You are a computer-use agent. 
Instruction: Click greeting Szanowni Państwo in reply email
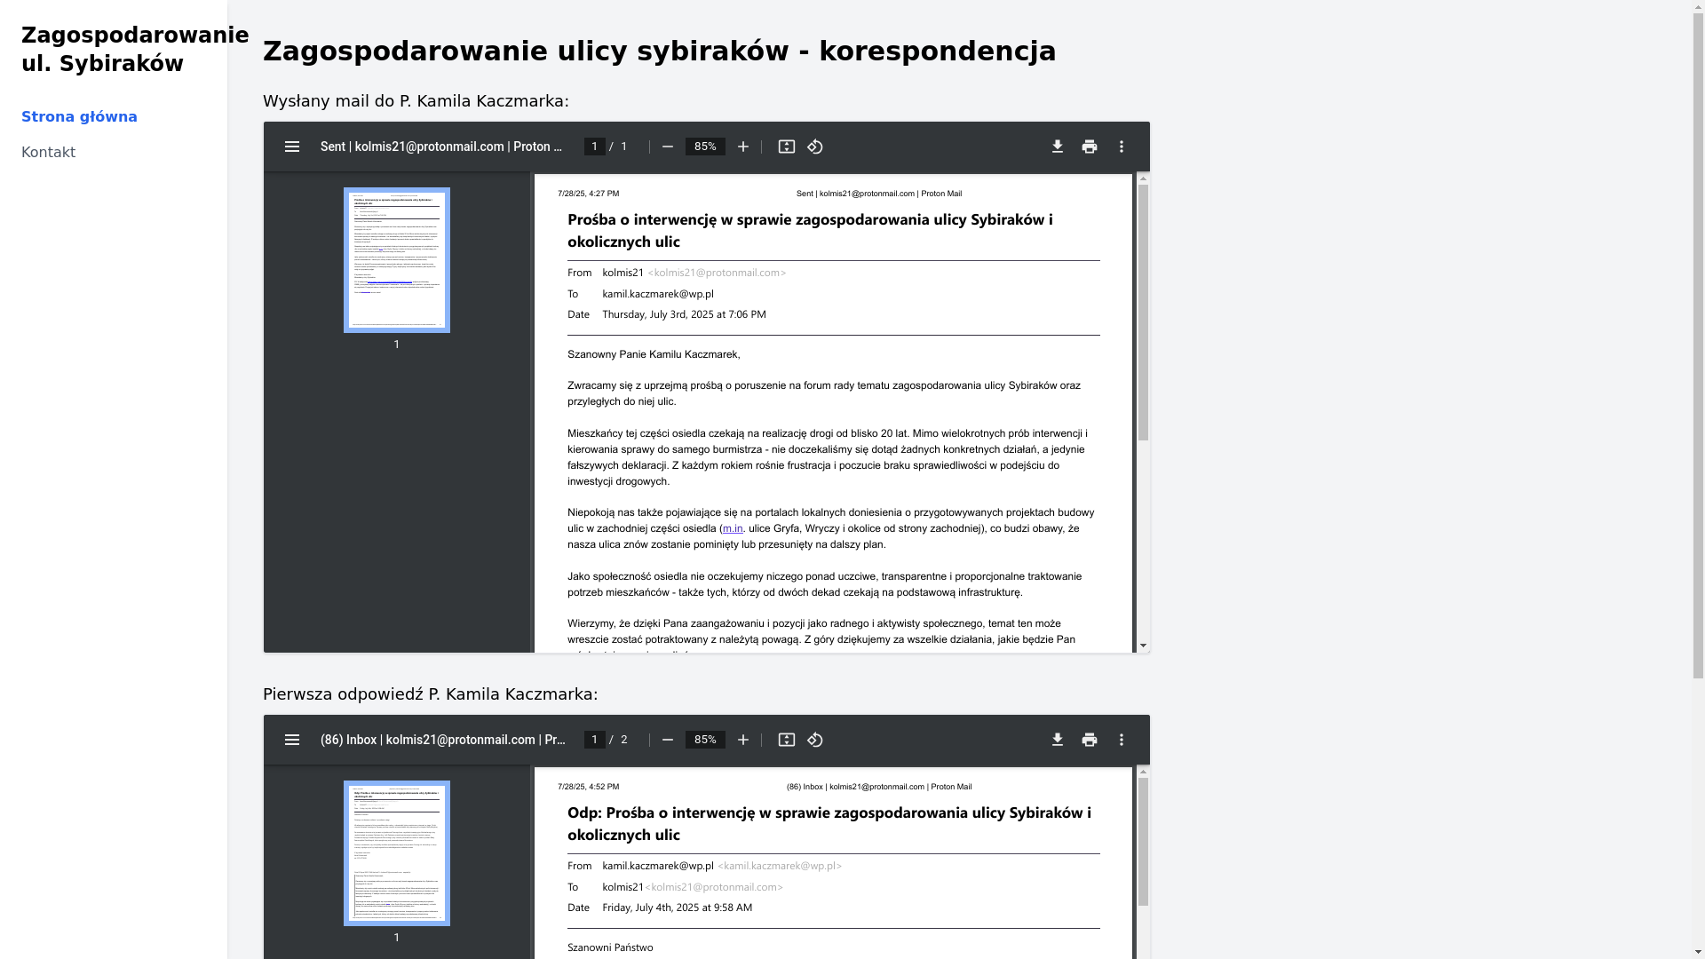(610, 947)
